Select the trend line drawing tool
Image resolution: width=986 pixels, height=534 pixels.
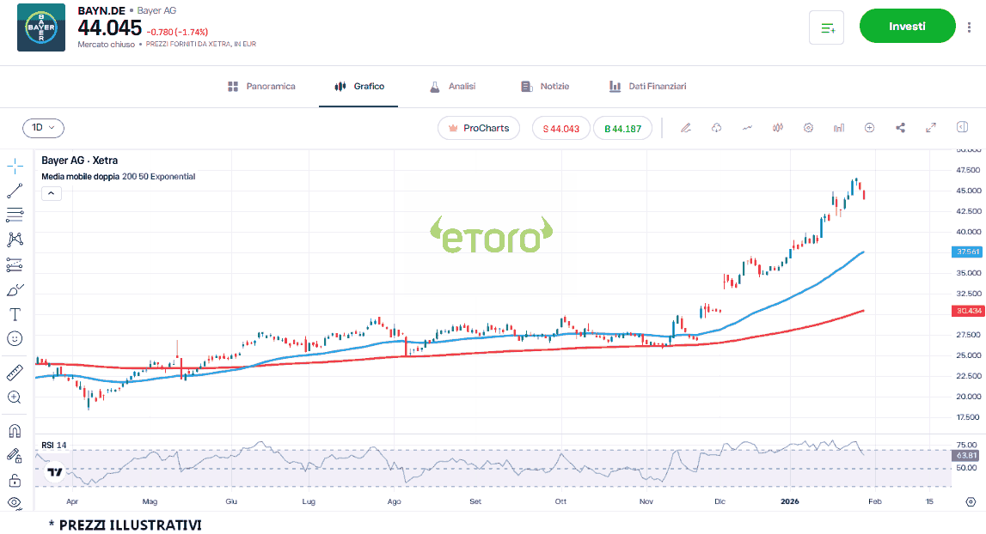click(x=15, y=191)
